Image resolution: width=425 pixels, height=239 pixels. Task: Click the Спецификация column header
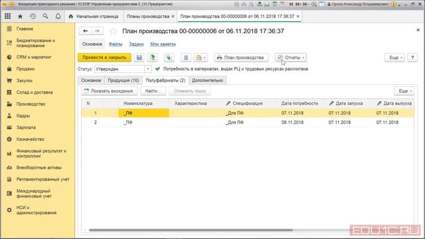tap(247, 104)
